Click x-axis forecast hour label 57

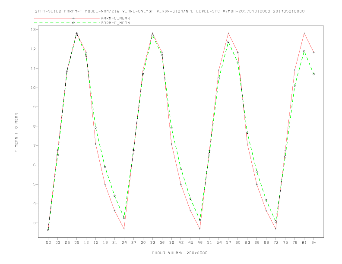tap(228, 242)
